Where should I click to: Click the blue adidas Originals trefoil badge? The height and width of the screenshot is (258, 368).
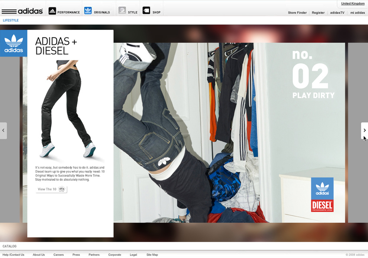[x=13, y=43]
